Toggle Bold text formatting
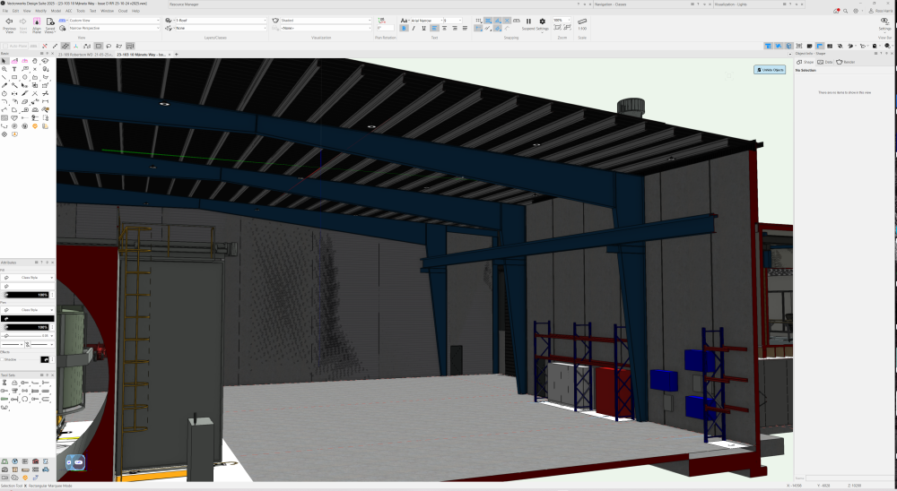This screenshot has width=897, height=491. [403, 29]
